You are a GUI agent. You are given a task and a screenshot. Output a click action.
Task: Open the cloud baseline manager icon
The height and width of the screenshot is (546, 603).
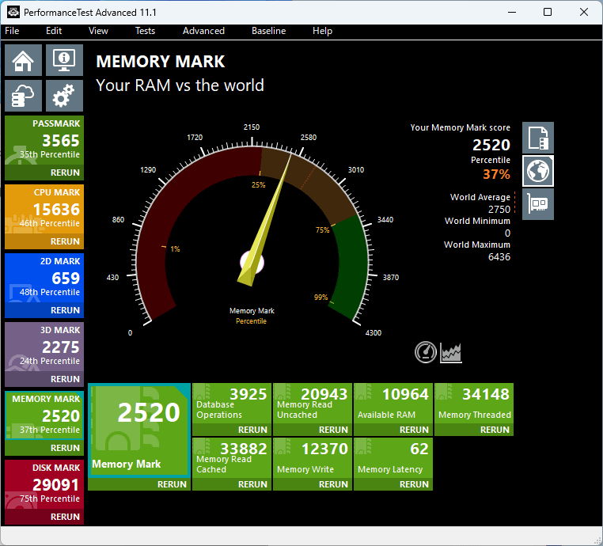(24, 96)
